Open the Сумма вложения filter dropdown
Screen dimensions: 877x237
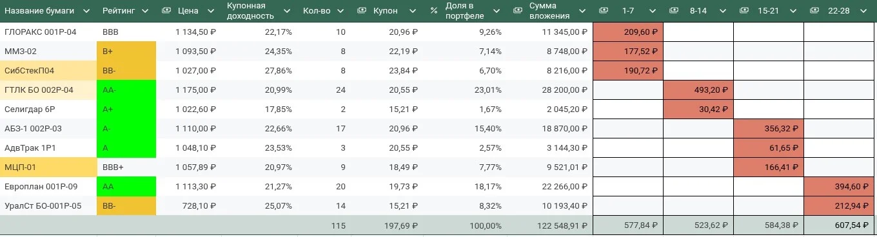583,11
